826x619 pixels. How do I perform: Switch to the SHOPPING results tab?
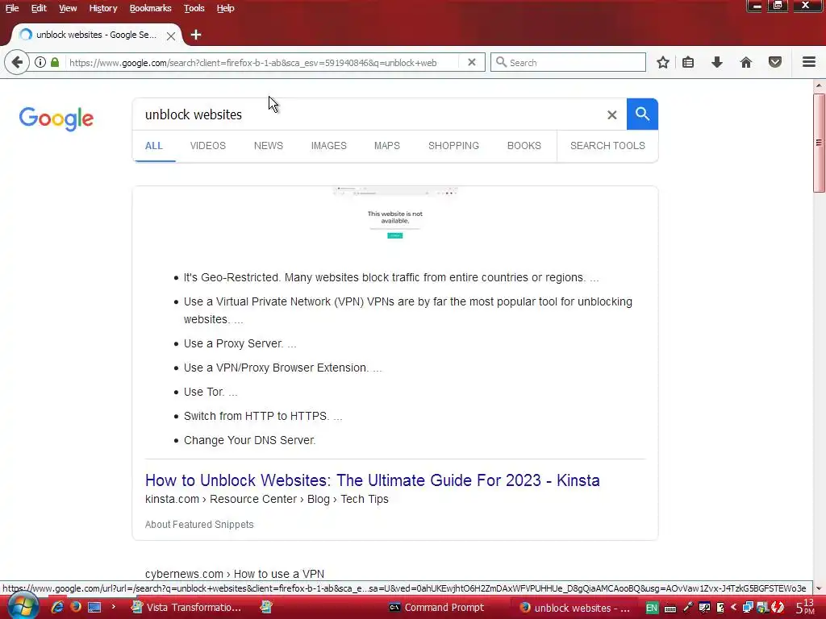(x=453, y=146)
